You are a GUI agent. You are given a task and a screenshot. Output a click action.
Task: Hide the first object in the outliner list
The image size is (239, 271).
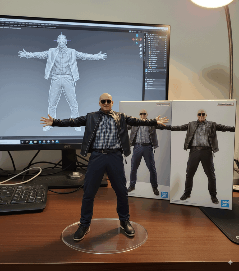coord(166,39)
